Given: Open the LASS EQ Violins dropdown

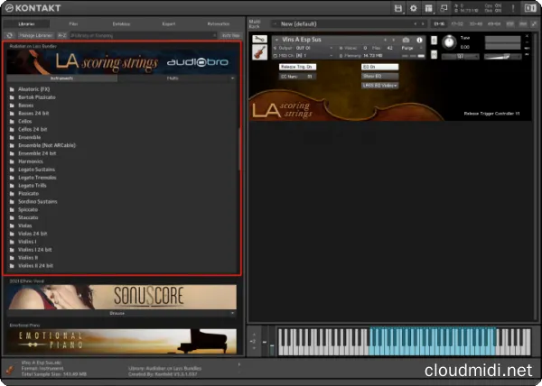Looking at the screenshot, I should point(380,85).
